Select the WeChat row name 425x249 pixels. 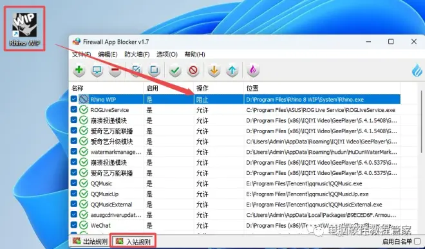pos(100,225)
